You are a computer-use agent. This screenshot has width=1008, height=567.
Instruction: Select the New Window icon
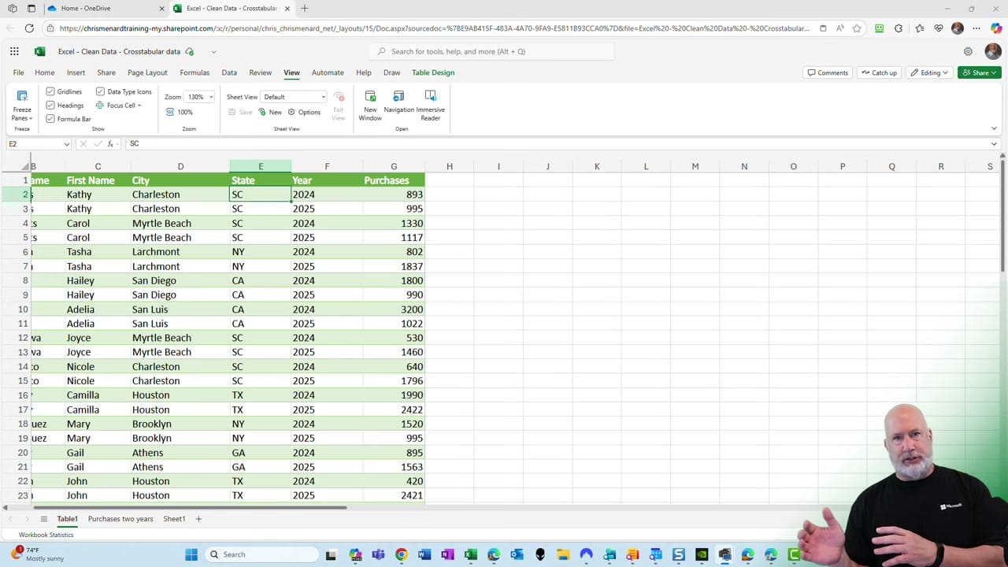click(370, 104)
